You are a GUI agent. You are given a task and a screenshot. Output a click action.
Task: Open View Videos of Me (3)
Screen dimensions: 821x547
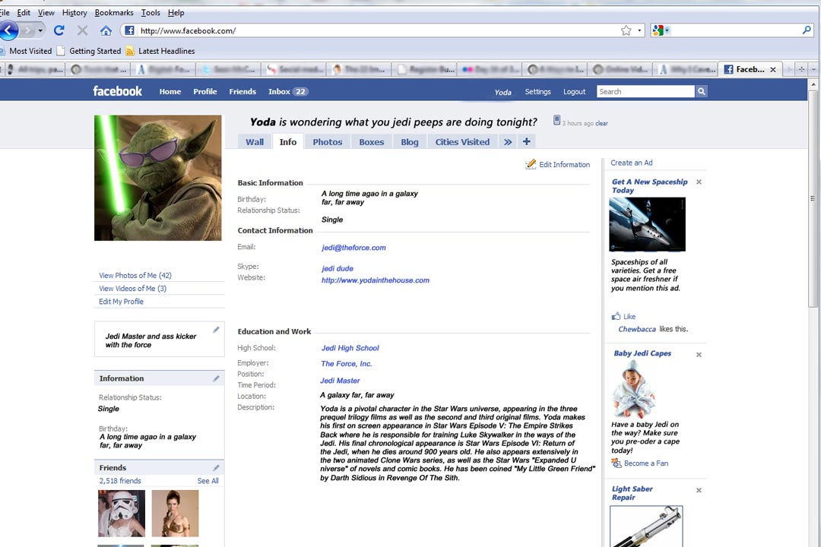point(132,289)
